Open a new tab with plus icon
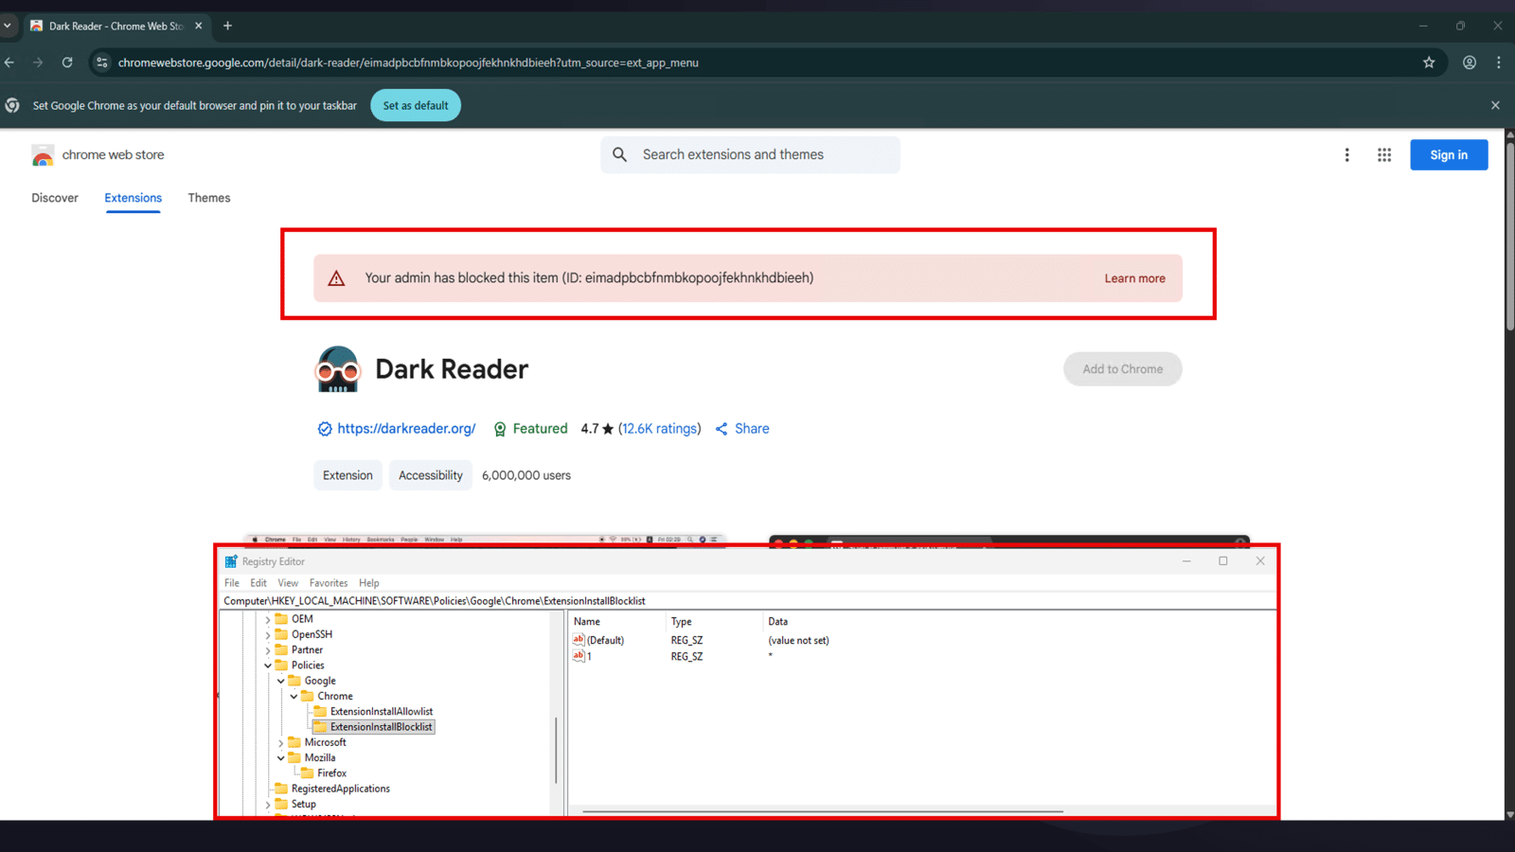This screenshot has height=852, width=1515. pos(227,26)
